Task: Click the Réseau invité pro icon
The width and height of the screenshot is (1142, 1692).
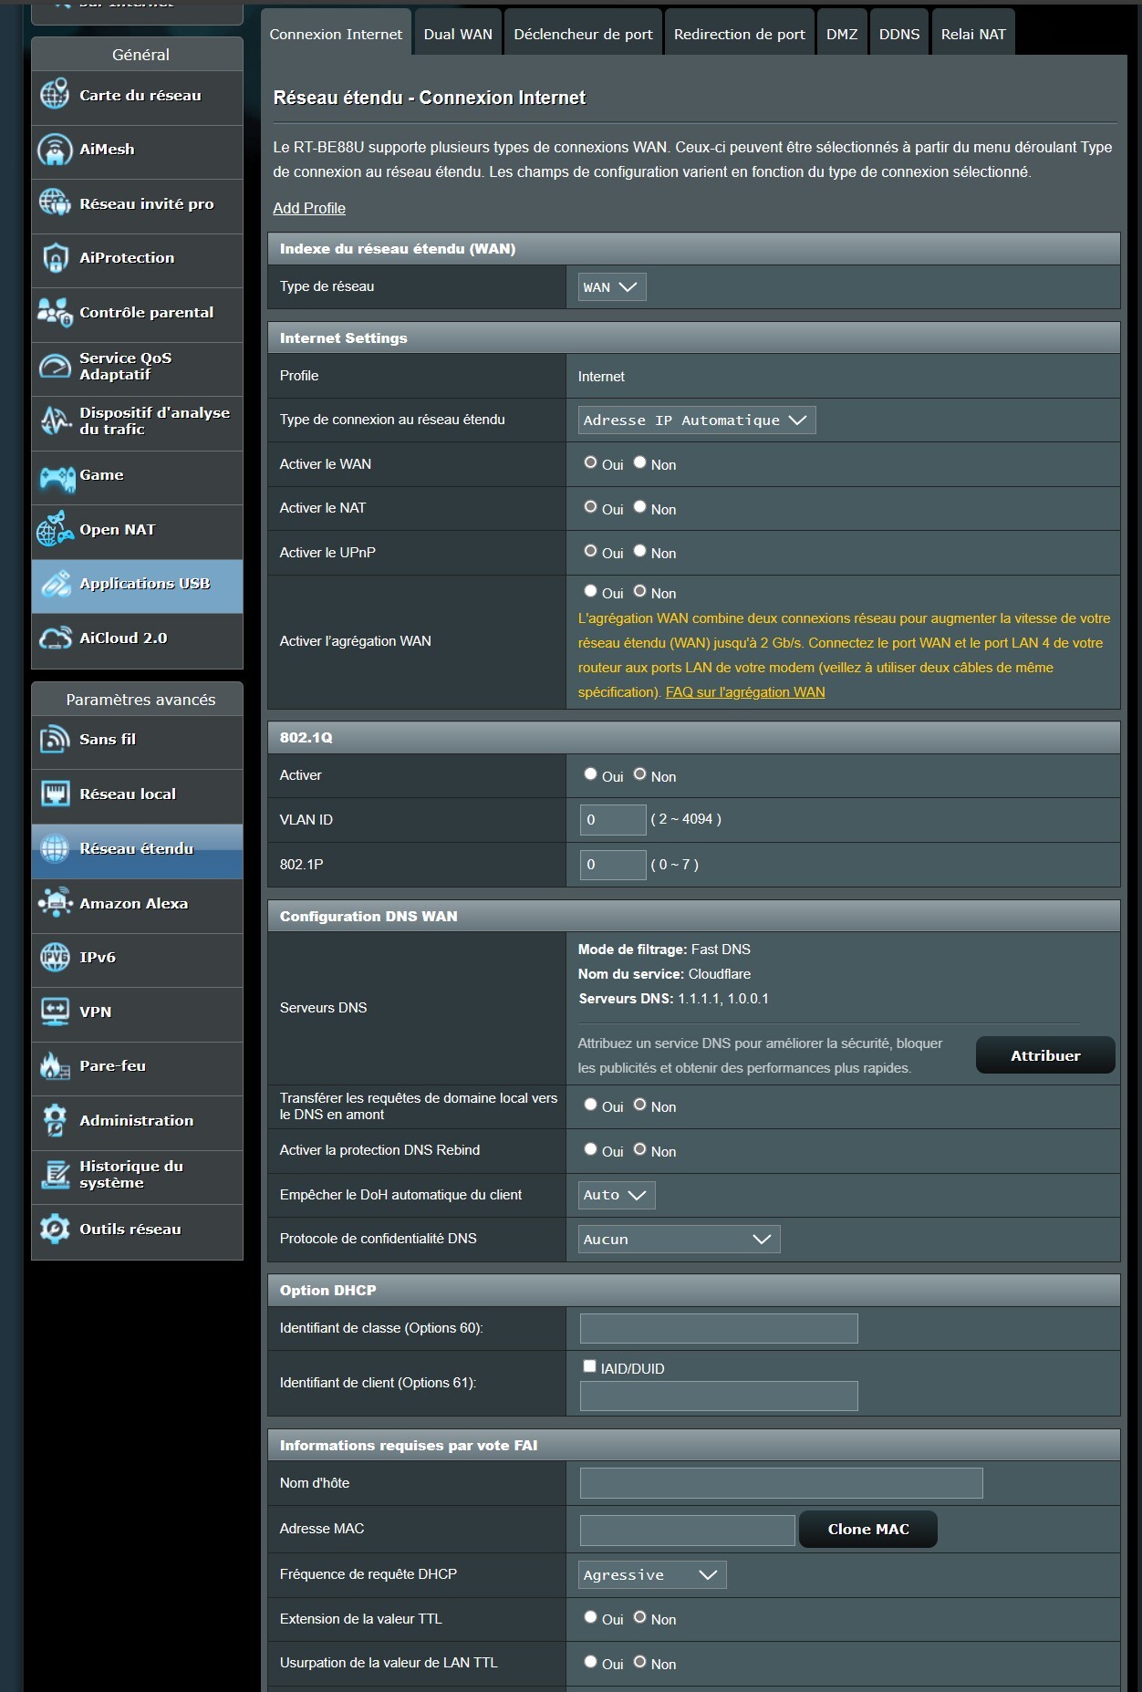Action: tap(55, 203)
